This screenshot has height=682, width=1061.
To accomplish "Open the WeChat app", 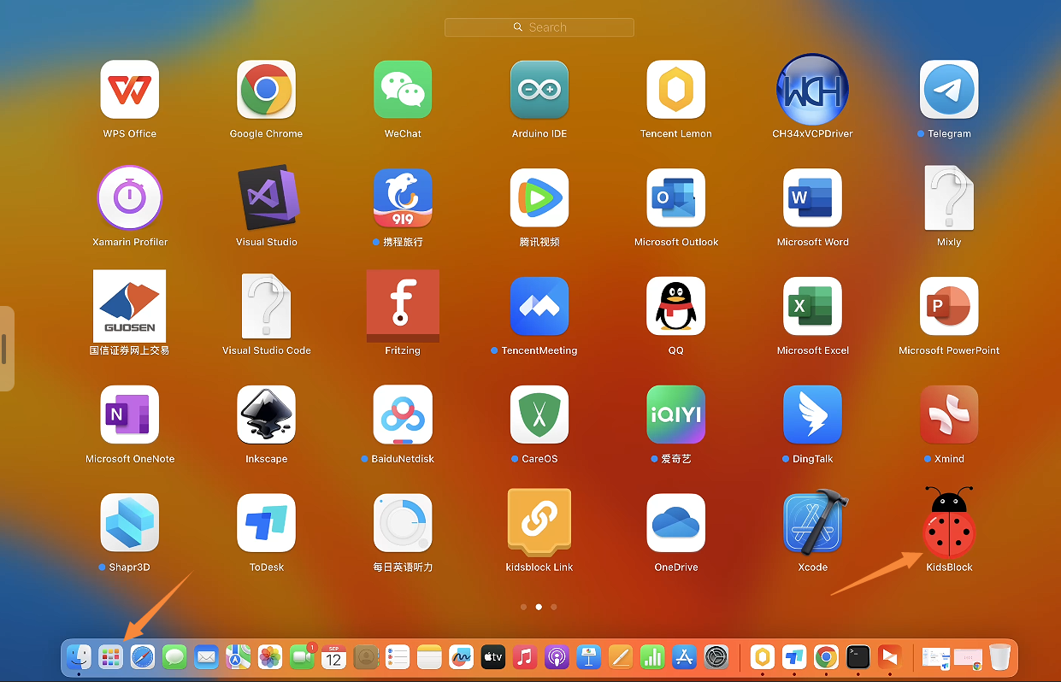I will [403, 90].
